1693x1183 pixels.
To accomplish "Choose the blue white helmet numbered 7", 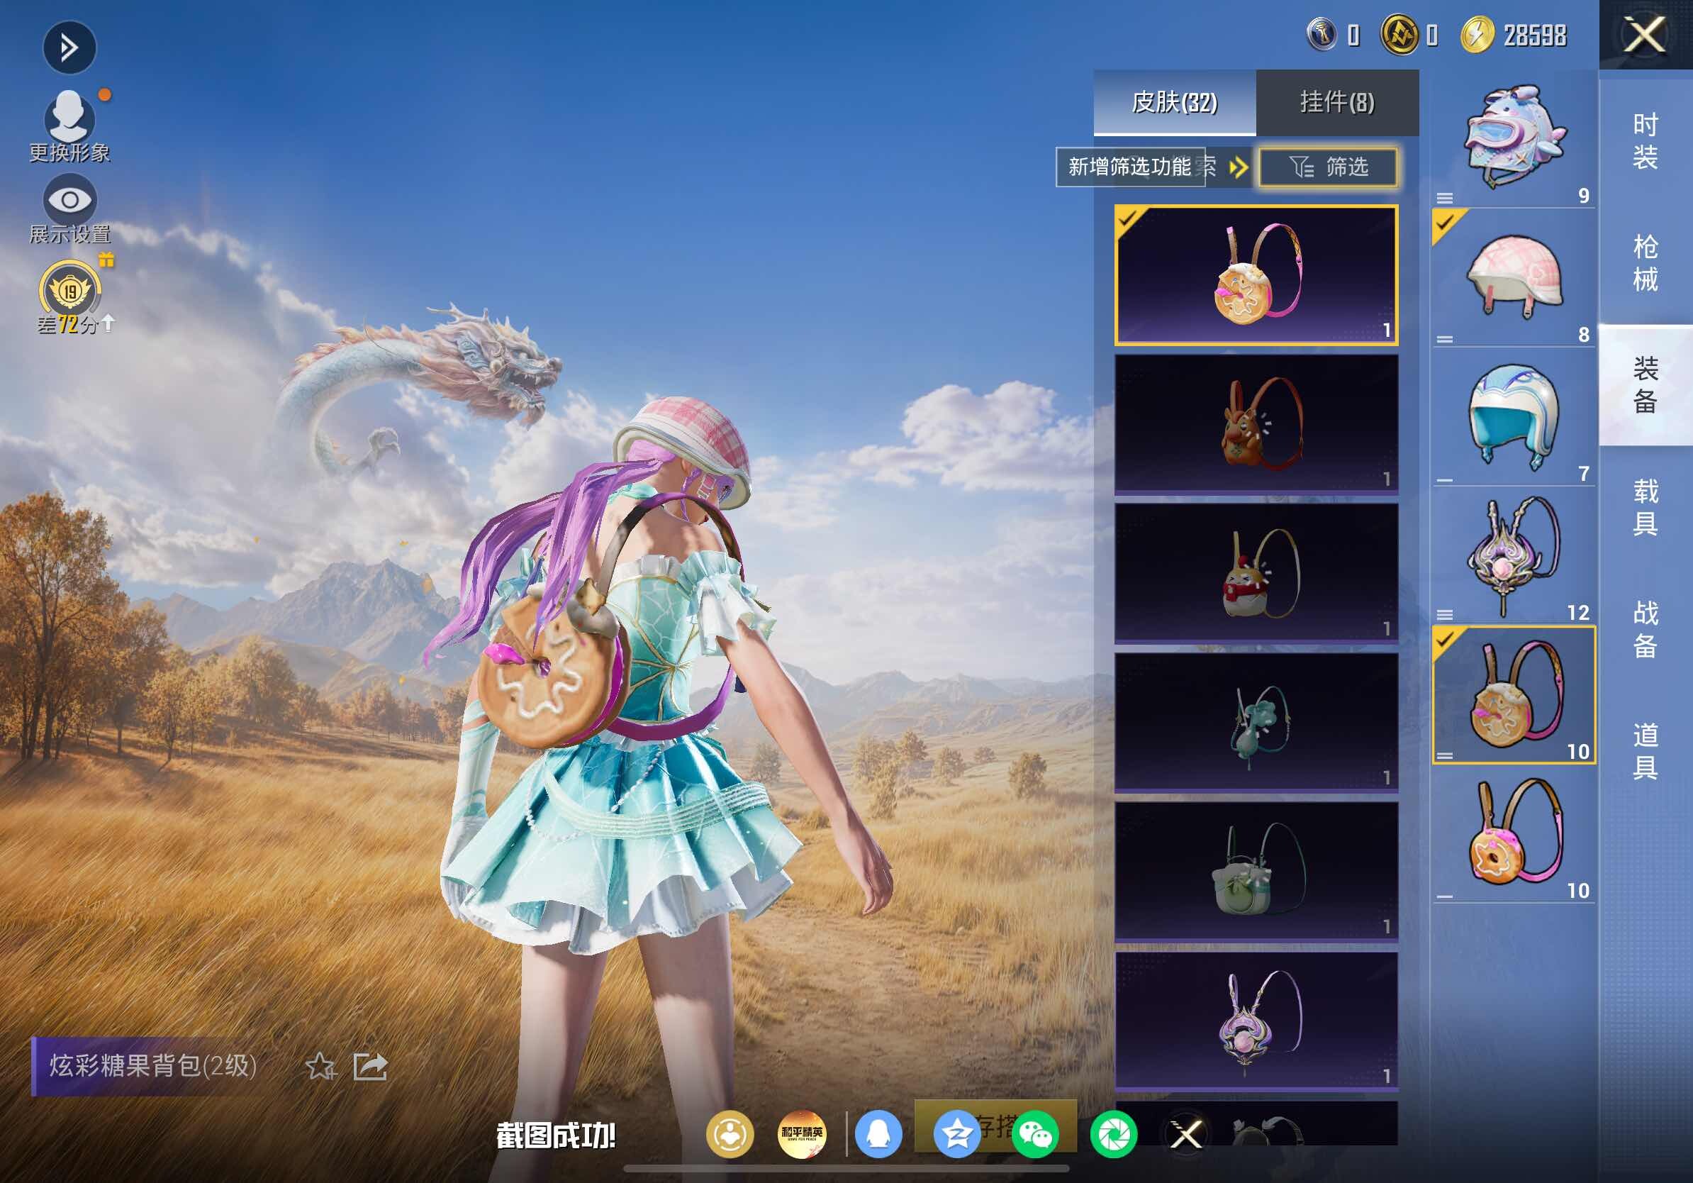I will 1514,417.
